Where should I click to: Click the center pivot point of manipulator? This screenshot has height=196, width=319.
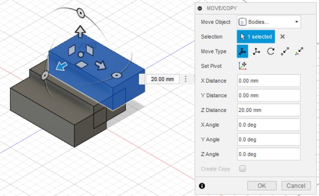click(x=81, y=54)
